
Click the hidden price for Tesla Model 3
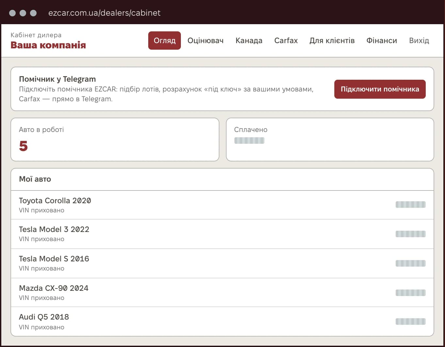pyautogui.click(x=411, y=234)
